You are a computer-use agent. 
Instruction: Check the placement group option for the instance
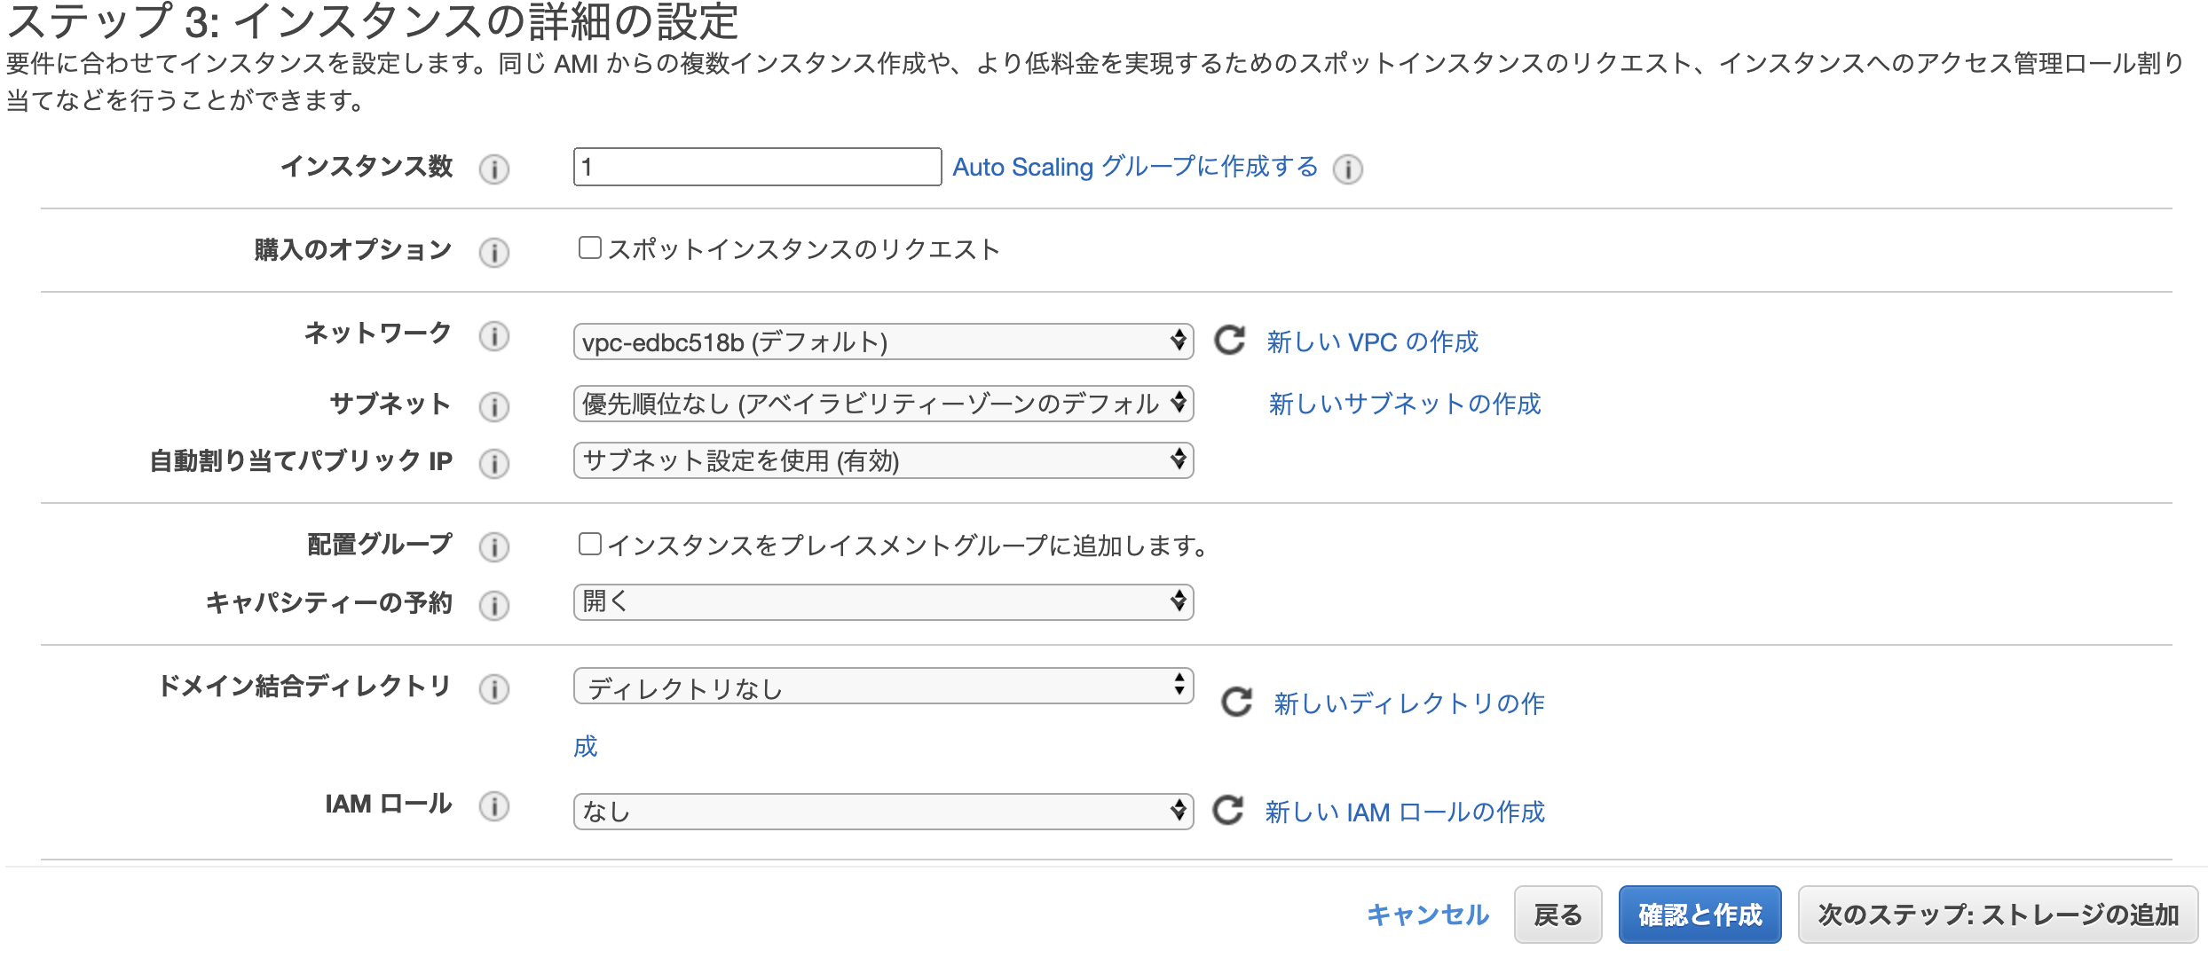tap(590, 544)
